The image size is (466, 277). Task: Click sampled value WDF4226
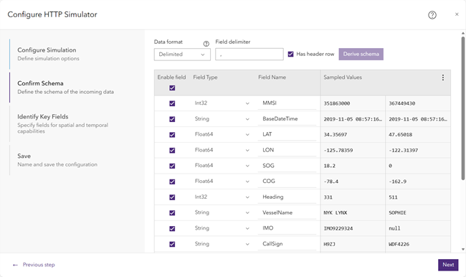399,244
